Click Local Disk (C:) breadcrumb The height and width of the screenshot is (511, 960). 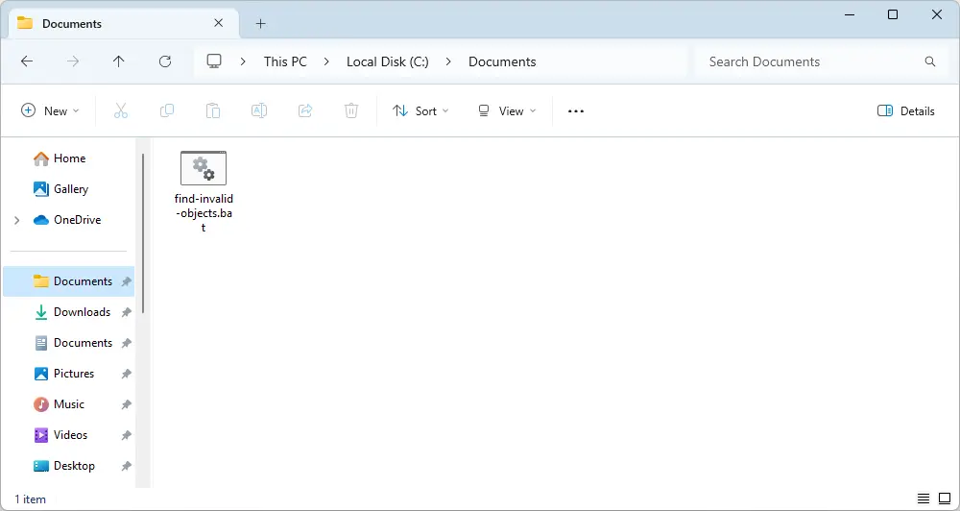click(387, 61)
